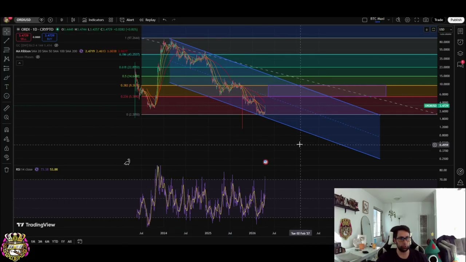Take a chart snapshot with camera icon
Screen dimensions: 466x262
coord(426,20)
